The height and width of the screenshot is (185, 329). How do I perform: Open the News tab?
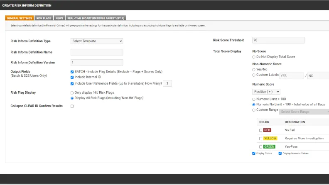[59, 18]
